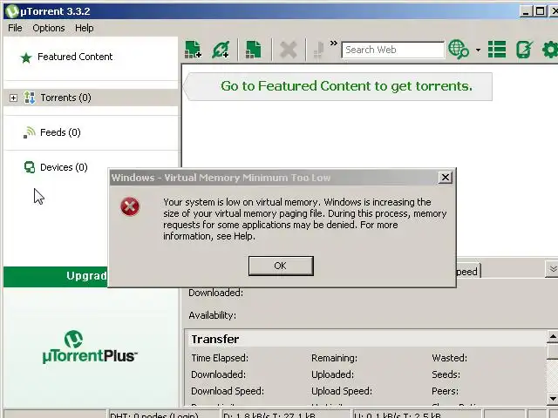Click the Availability label
This screenshot has width=558, height=418.
tap(213, 315)
